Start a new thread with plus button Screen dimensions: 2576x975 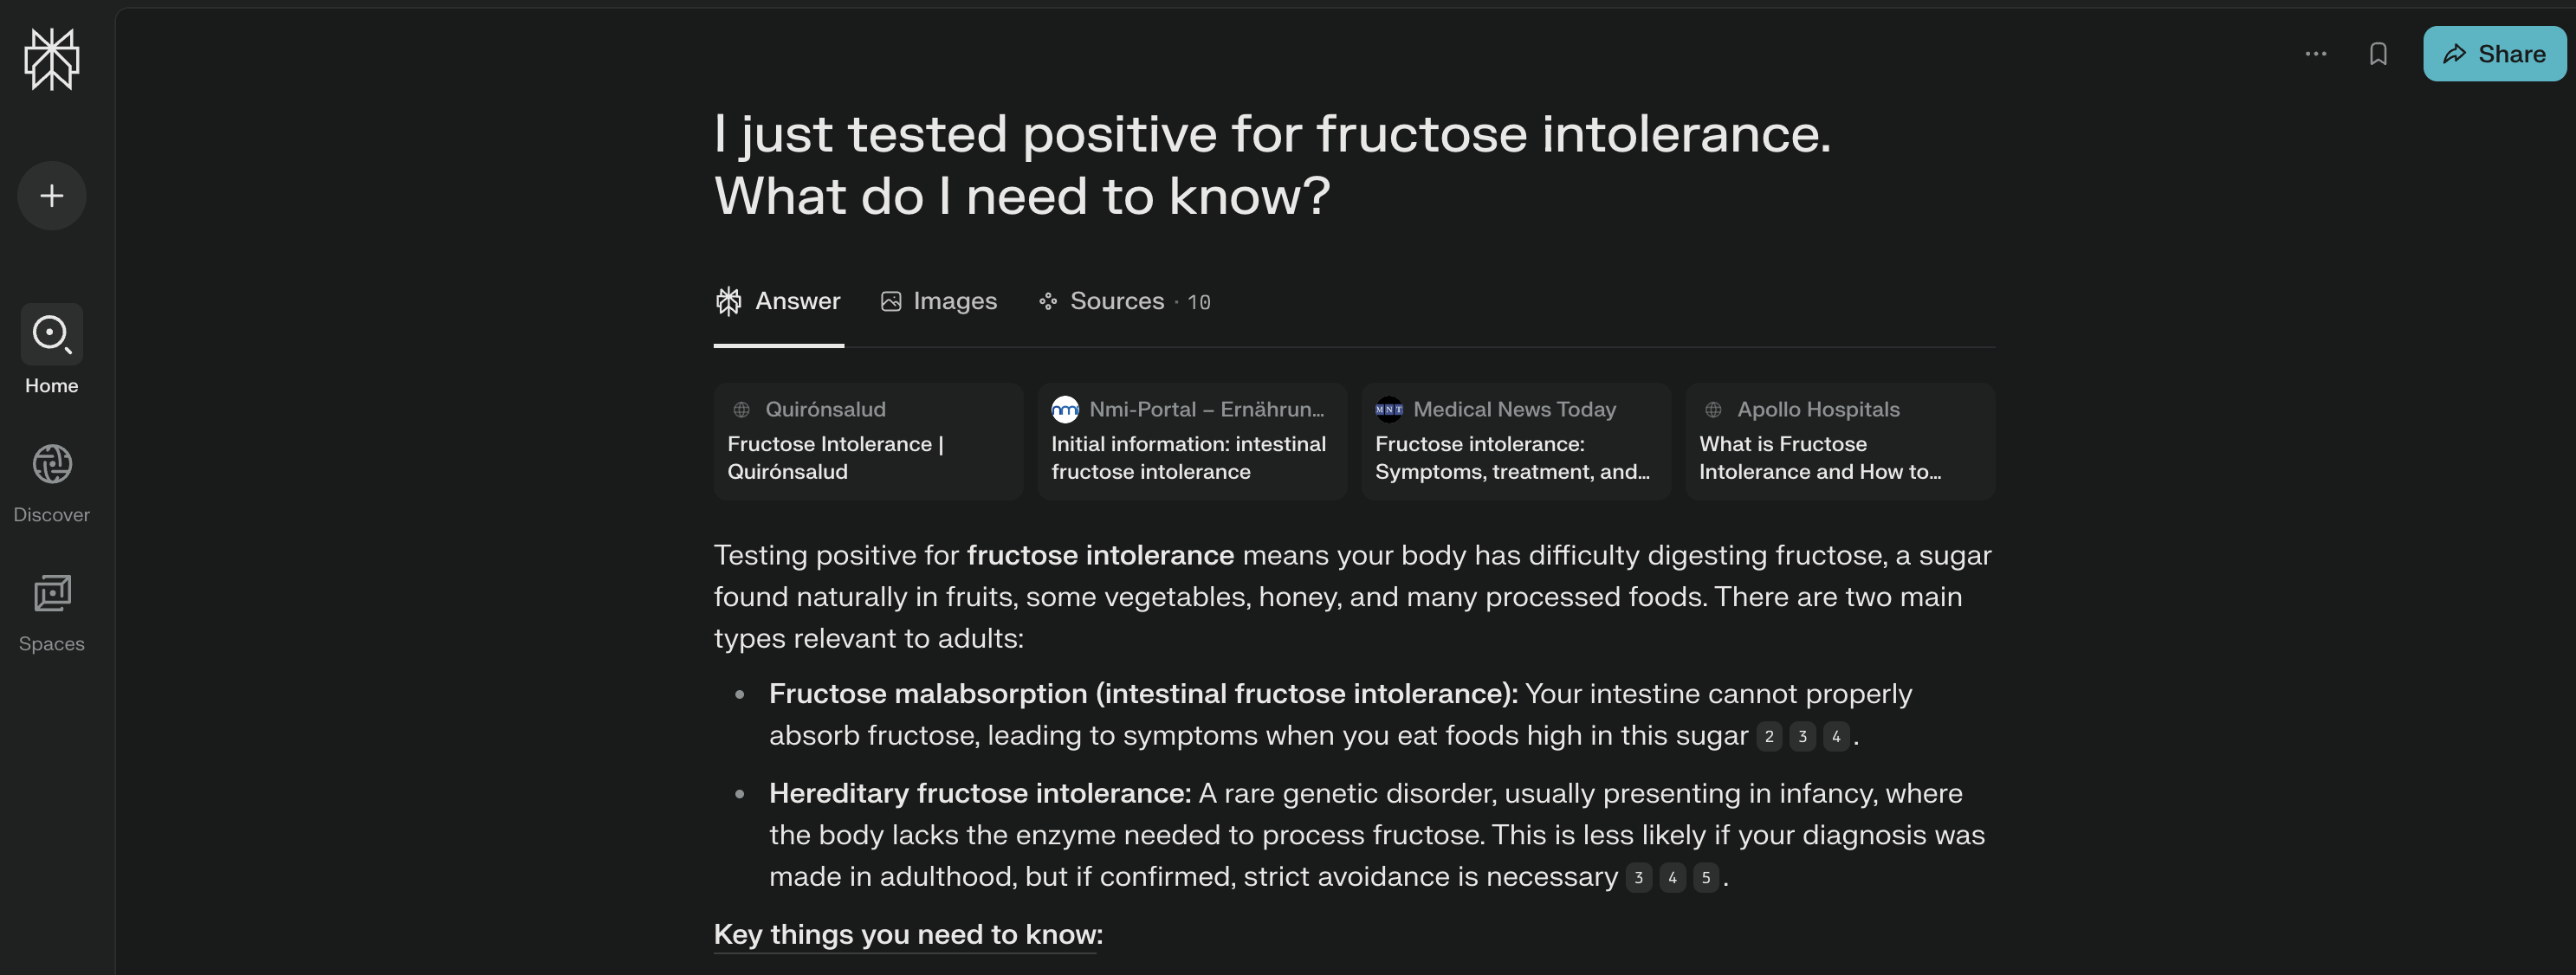pos(52,196)
